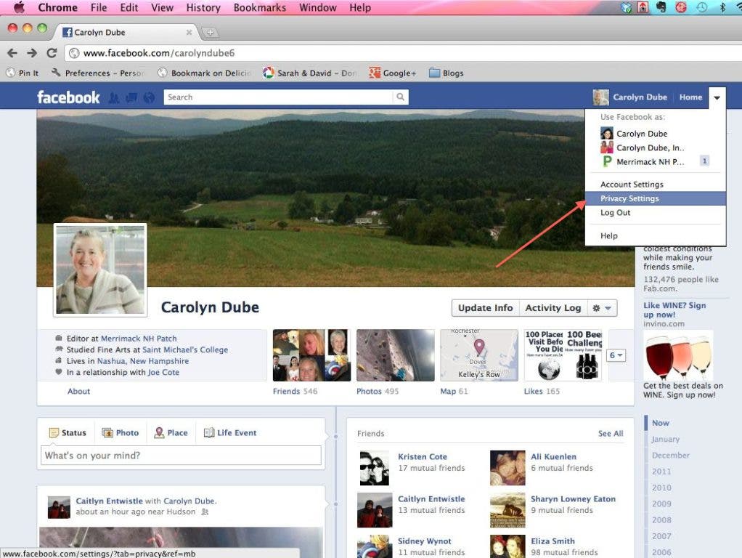Click the Facebook search field
Viewport: 742px width, 558px height.
pos(278,97)
